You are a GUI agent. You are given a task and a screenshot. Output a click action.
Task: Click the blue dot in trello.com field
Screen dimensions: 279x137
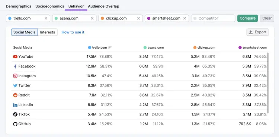[10, 18]
